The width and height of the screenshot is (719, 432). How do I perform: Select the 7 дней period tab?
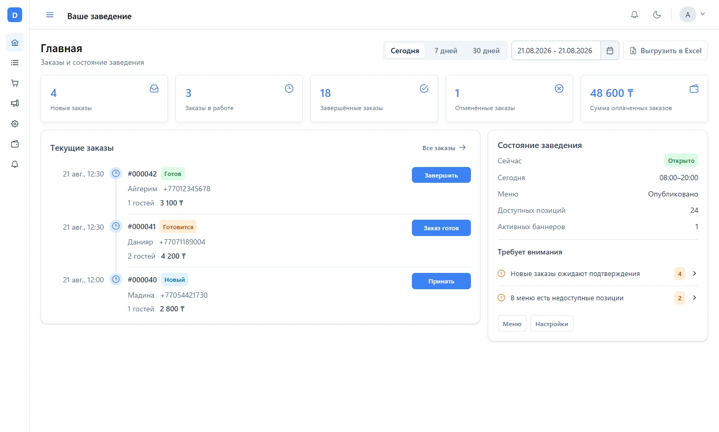point(446,51)
